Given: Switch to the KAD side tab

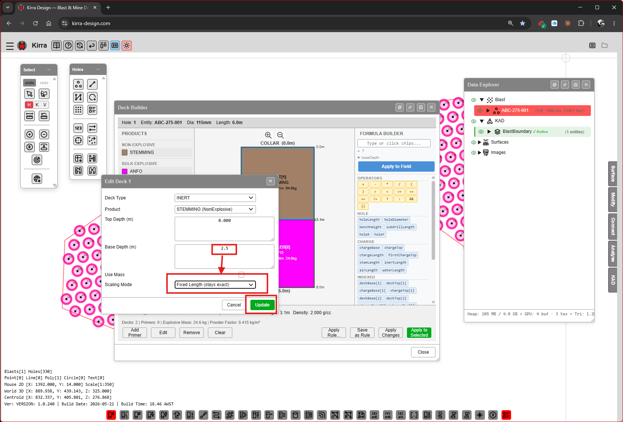Looking at the screenshot, I should pyautogui.click(x=613, y=280).
